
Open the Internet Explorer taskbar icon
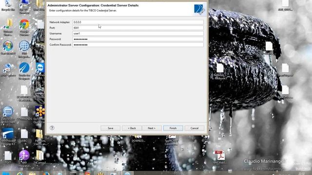[x=20, y=173]
